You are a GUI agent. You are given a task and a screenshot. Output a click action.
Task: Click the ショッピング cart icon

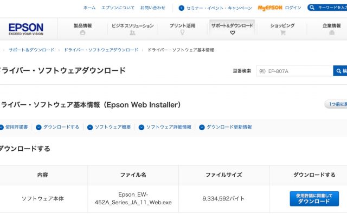pos(282,33)
